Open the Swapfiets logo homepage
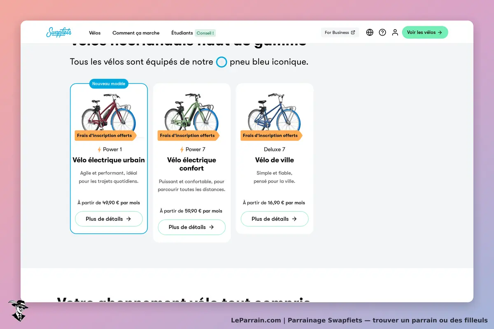 coord(59,32)
